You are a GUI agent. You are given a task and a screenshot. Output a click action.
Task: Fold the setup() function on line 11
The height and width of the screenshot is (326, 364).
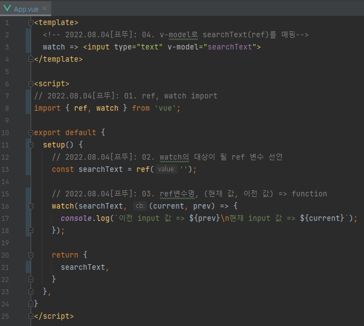tap(31, 145)
